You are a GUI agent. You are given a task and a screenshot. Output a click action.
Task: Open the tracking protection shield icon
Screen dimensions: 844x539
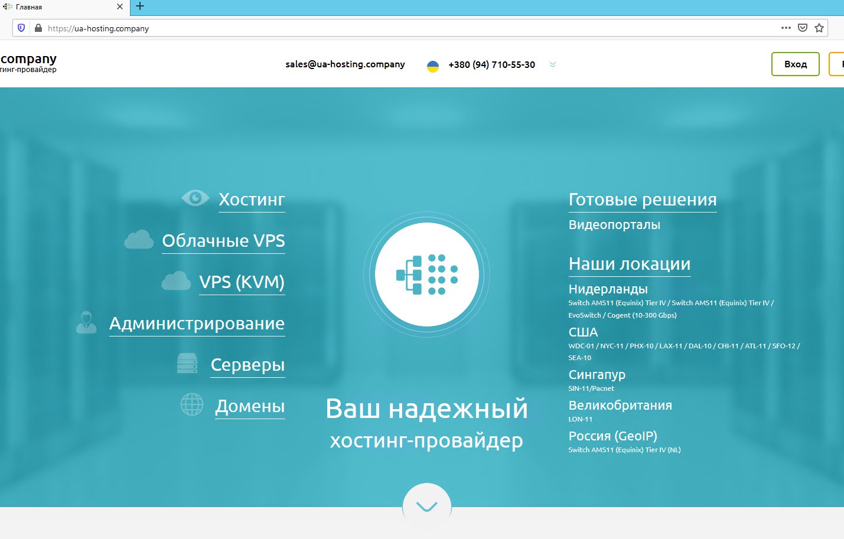coord(21,28)
